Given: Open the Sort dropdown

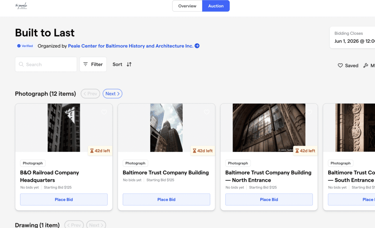Looking at the screenshot, I should [x=122, y=64].
